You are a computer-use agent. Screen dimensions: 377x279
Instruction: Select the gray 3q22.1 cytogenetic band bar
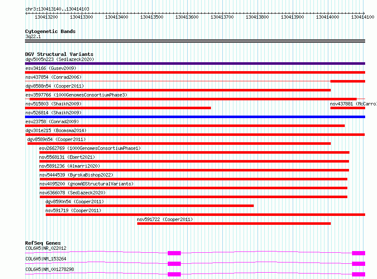click(195, 41)
